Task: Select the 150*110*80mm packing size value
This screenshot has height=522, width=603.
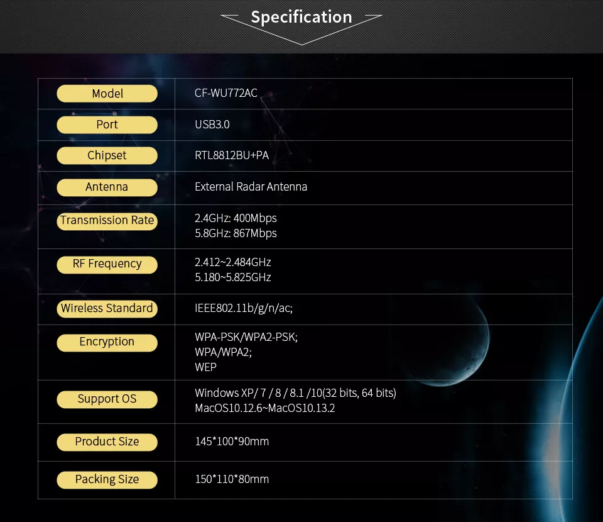Action: pos(232,479)
